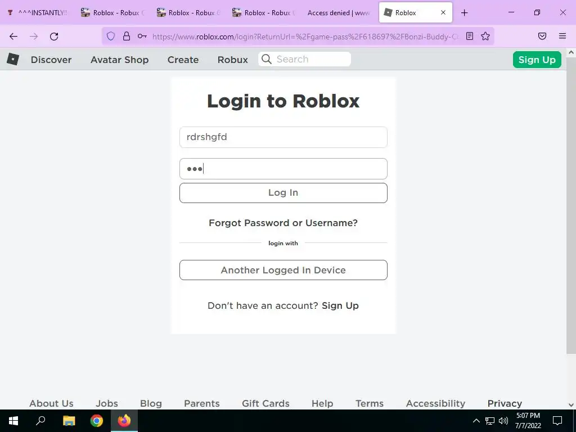Open a new tab with the plus button
Screen dimensions: 576x432
pos(464,12)
